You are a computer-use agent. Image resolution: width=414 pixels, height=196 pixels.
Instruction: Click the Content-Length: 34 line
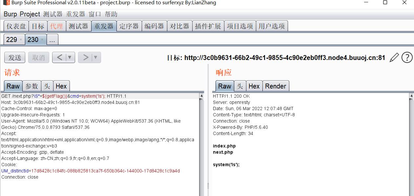coord(233,133)
